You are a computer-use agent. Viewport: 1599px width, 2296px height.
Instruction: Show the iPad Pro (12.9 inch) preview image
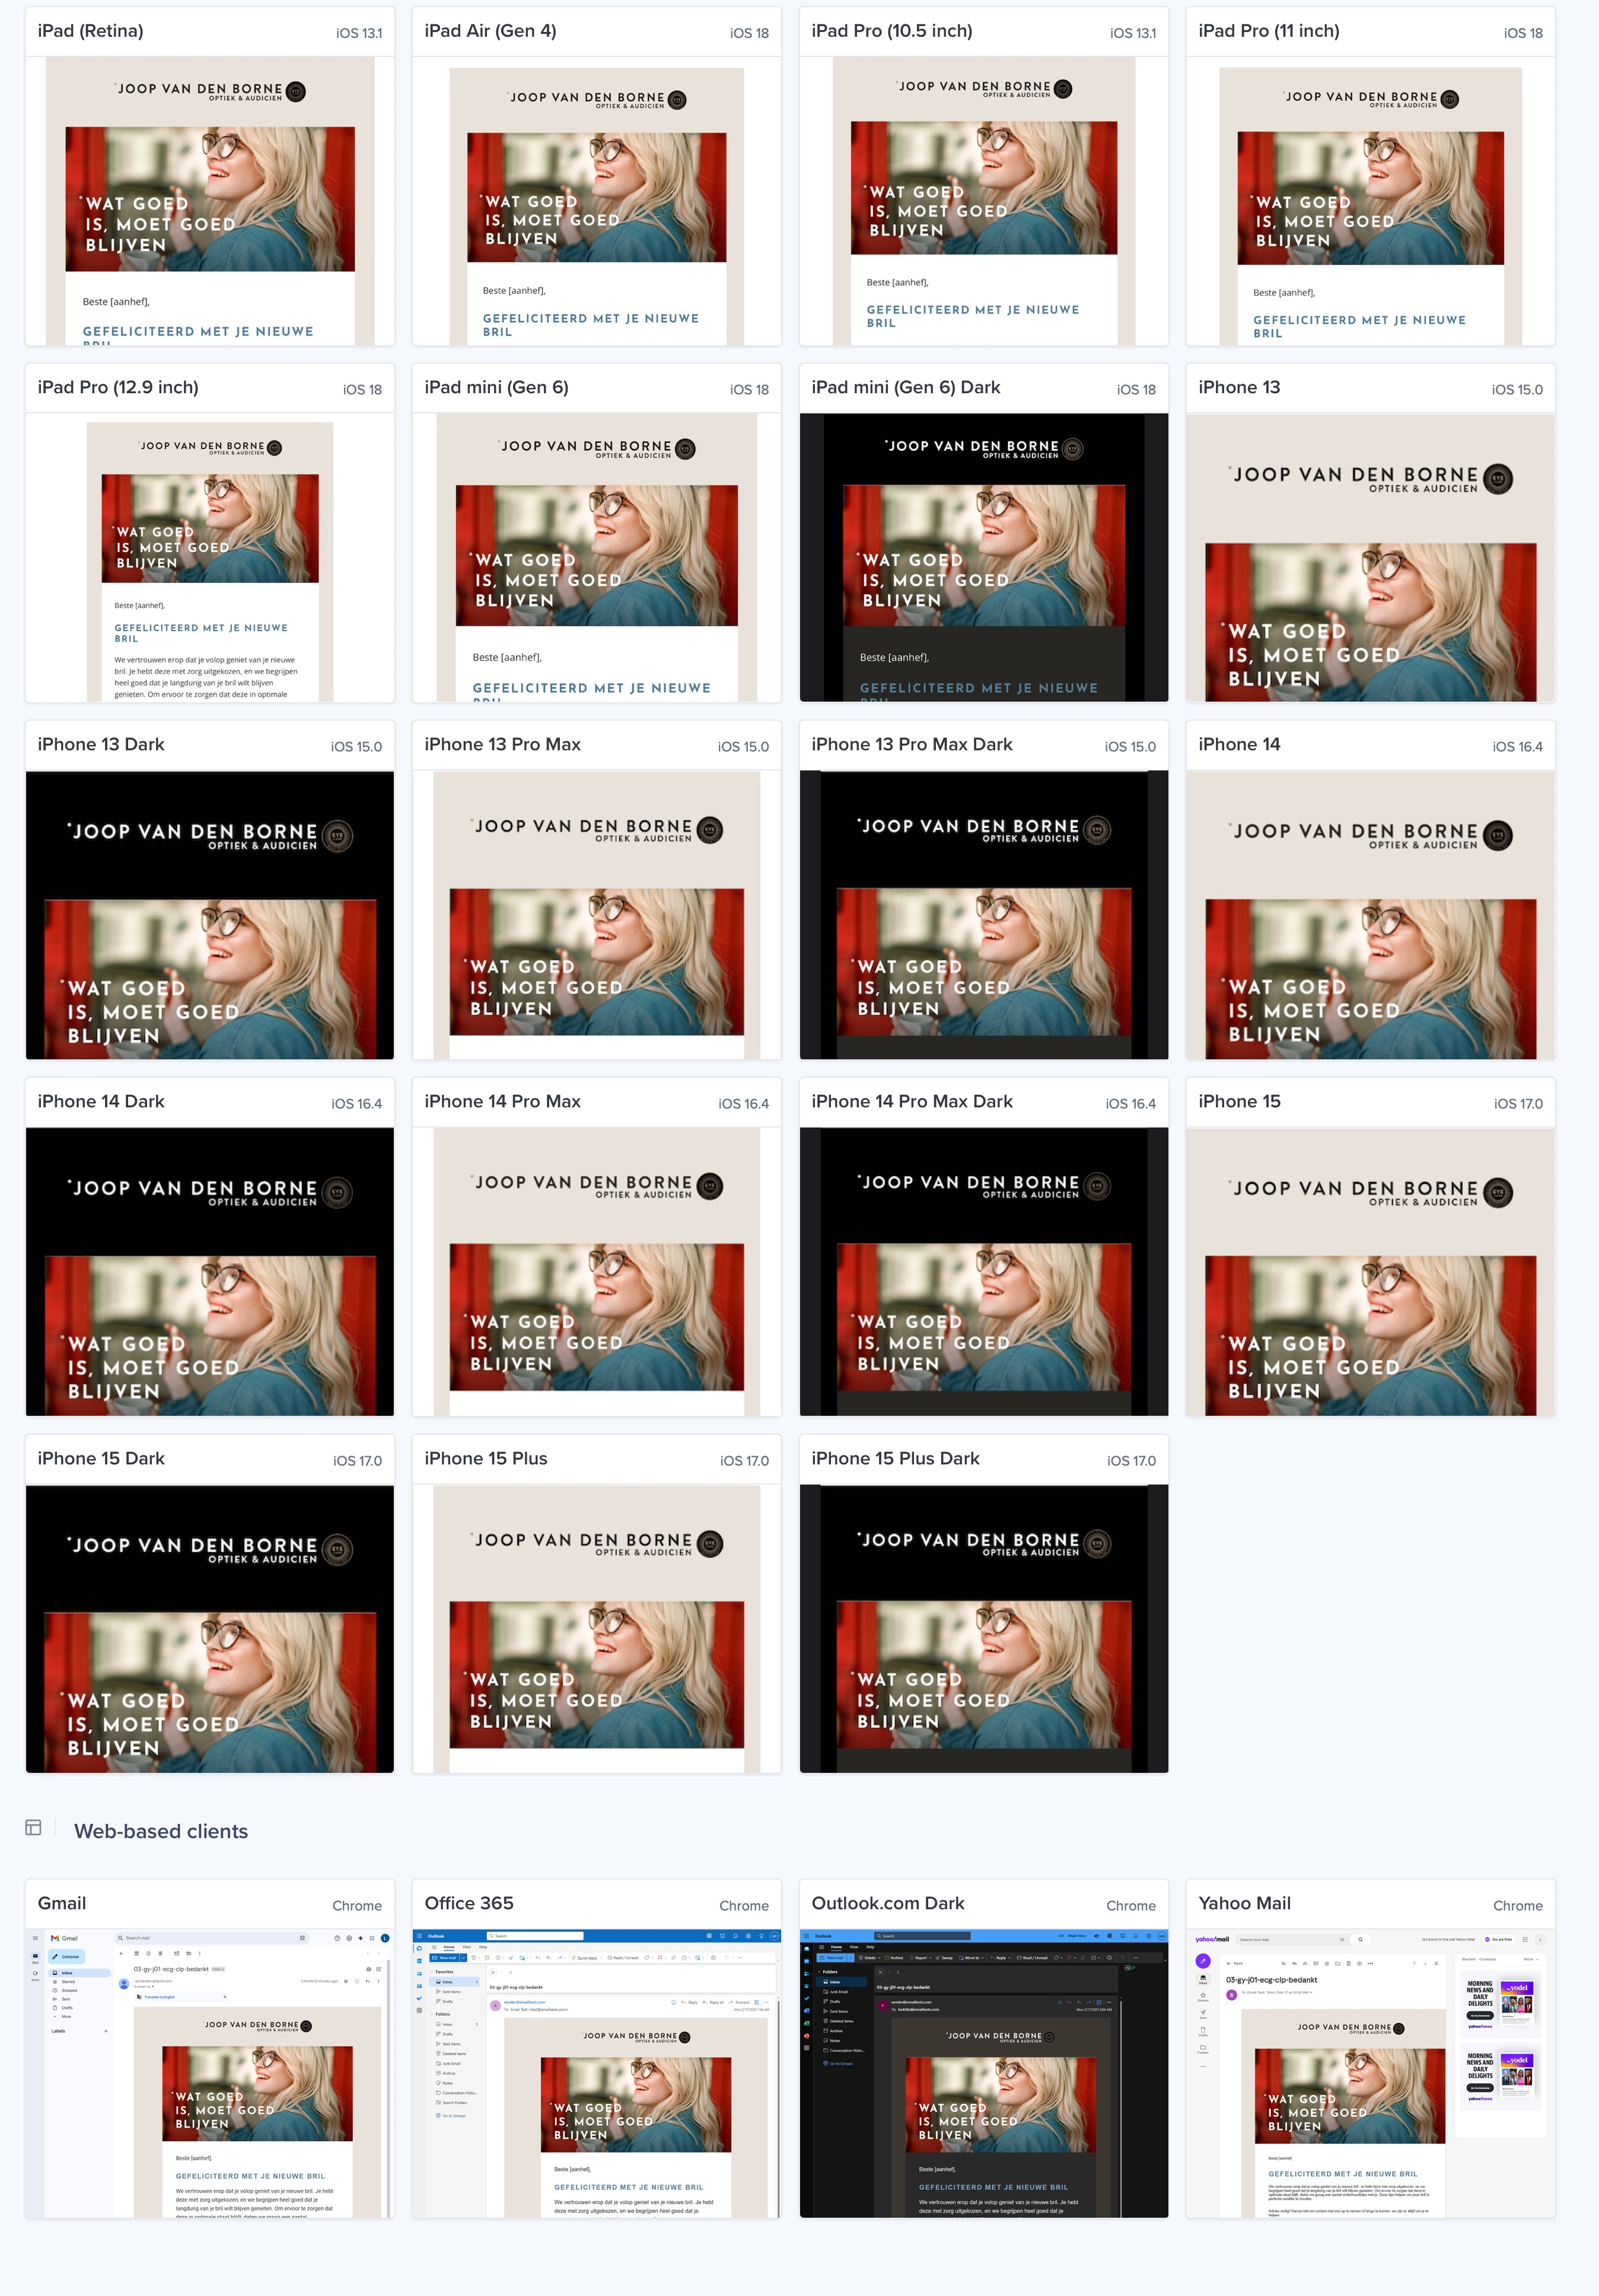pos(210,558)
